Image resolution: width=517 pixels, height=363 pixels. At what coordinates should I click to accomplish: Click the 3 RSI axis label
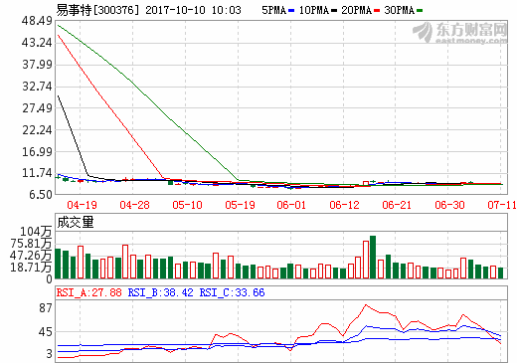tap(50, 354)
